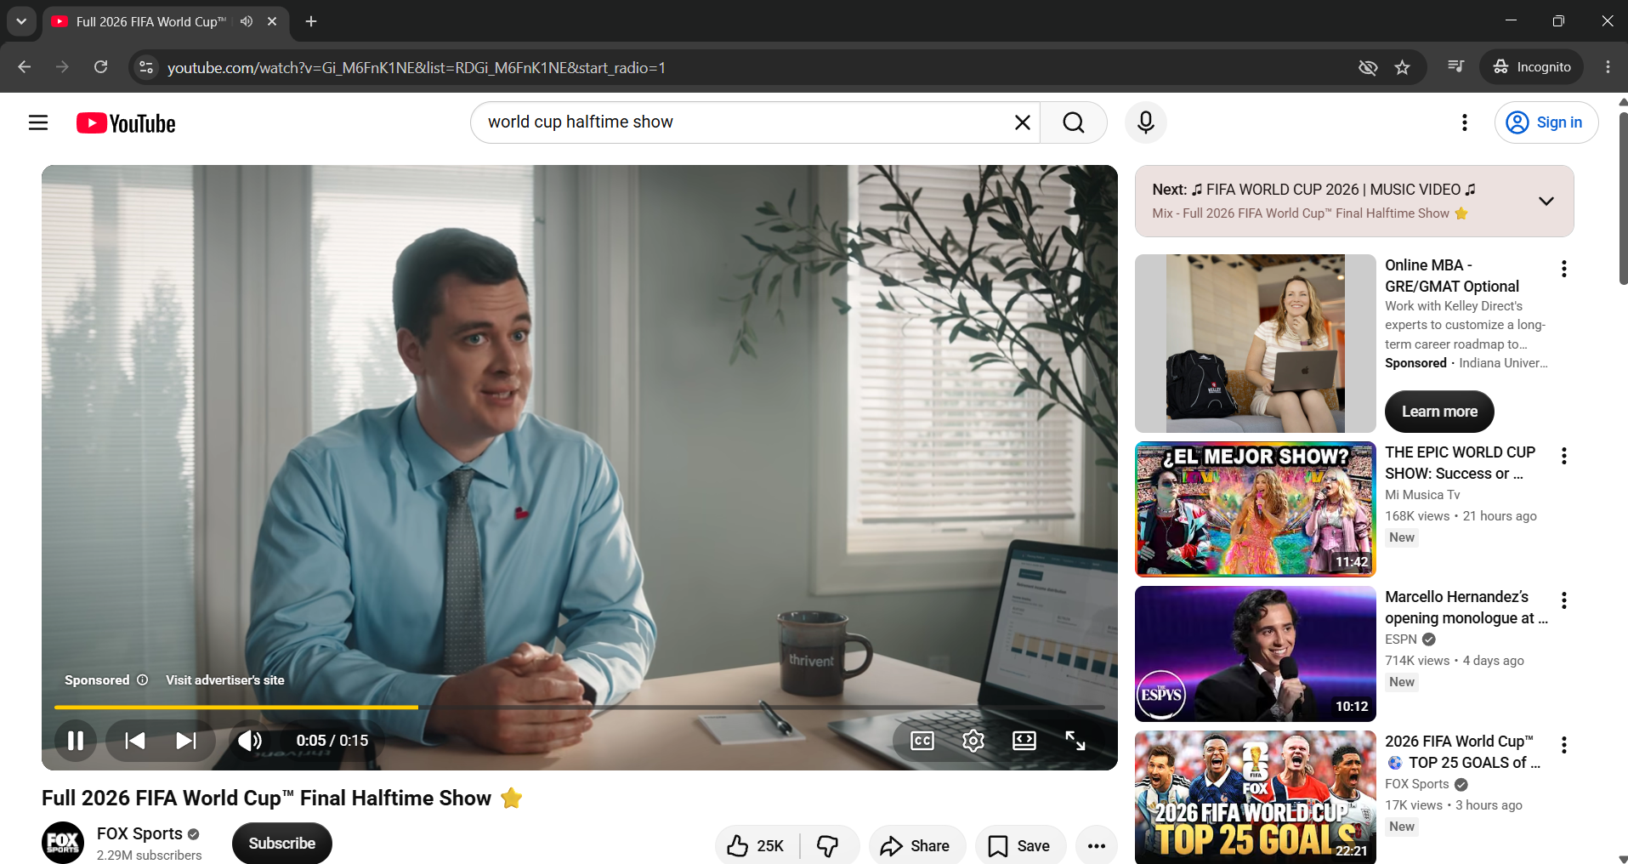
Task: Open the Online MBA ad thumbnail
Action: coord(1255,344)
